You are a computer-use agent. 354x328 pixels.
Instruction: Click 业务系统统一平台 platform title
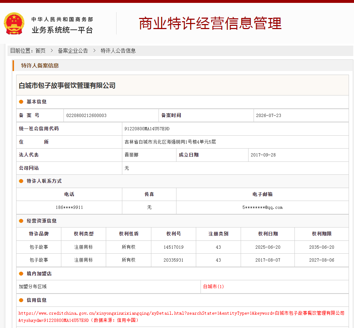62,30
